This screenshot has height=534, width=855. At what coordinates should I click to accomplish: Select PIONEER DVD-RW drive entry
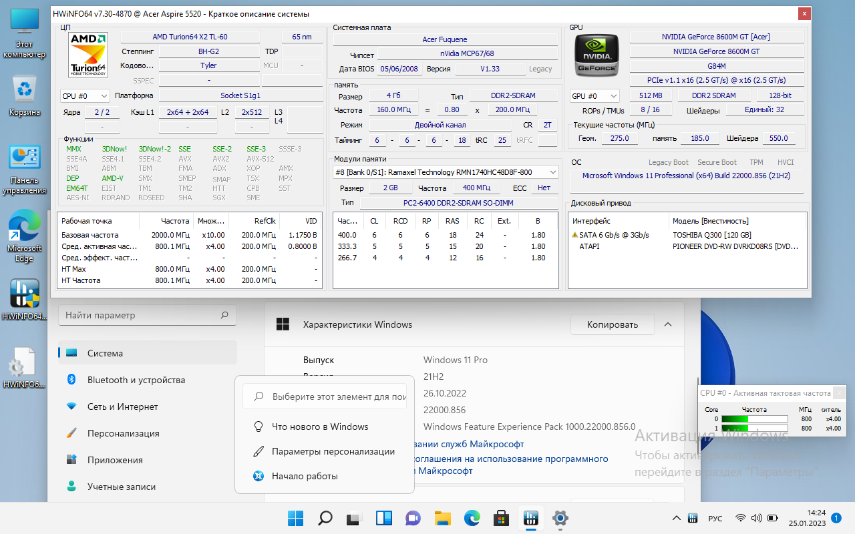click(x=735, y=246)
